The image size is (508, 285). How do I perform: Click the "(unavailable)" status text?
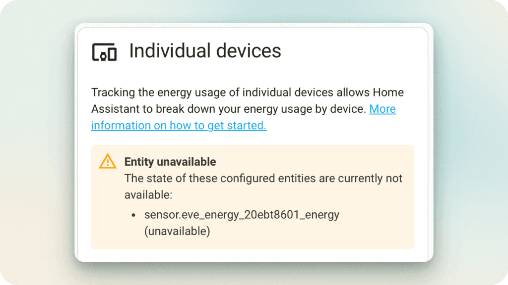click(177, 231)
